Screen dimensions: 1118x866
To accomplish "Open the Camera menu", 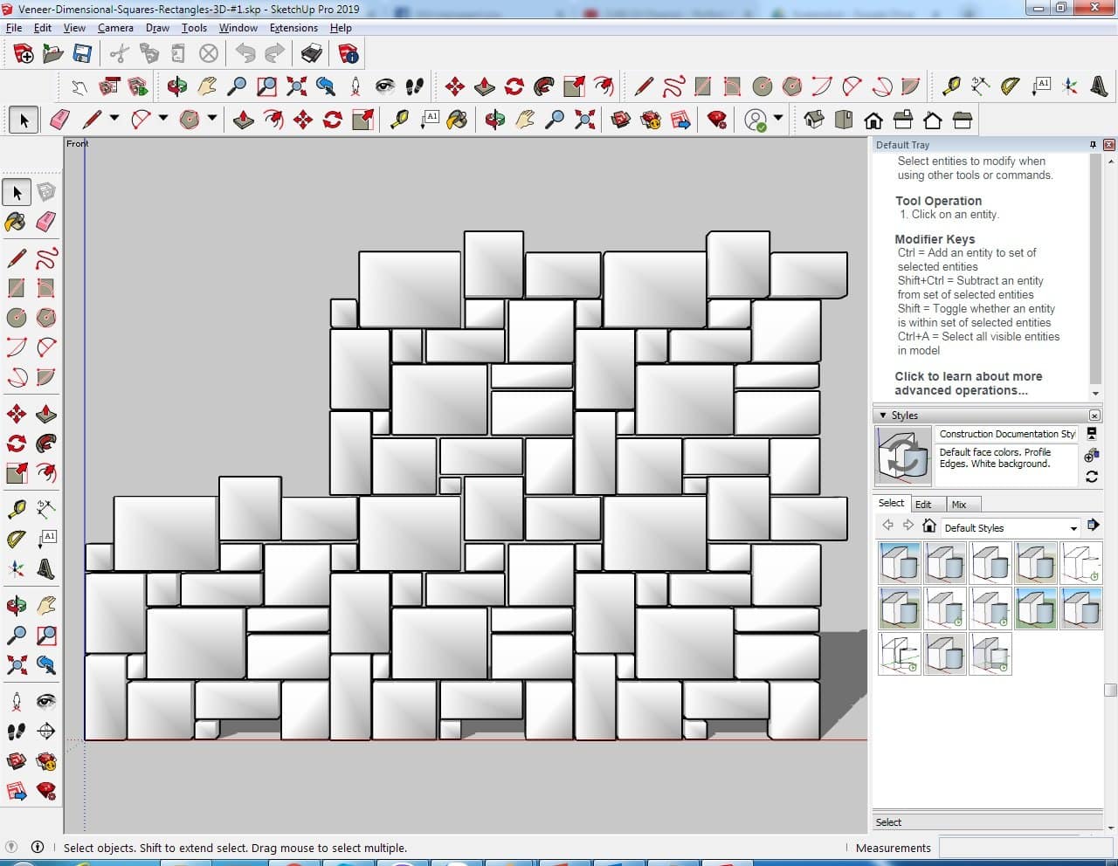I will (x=115, y=28).
